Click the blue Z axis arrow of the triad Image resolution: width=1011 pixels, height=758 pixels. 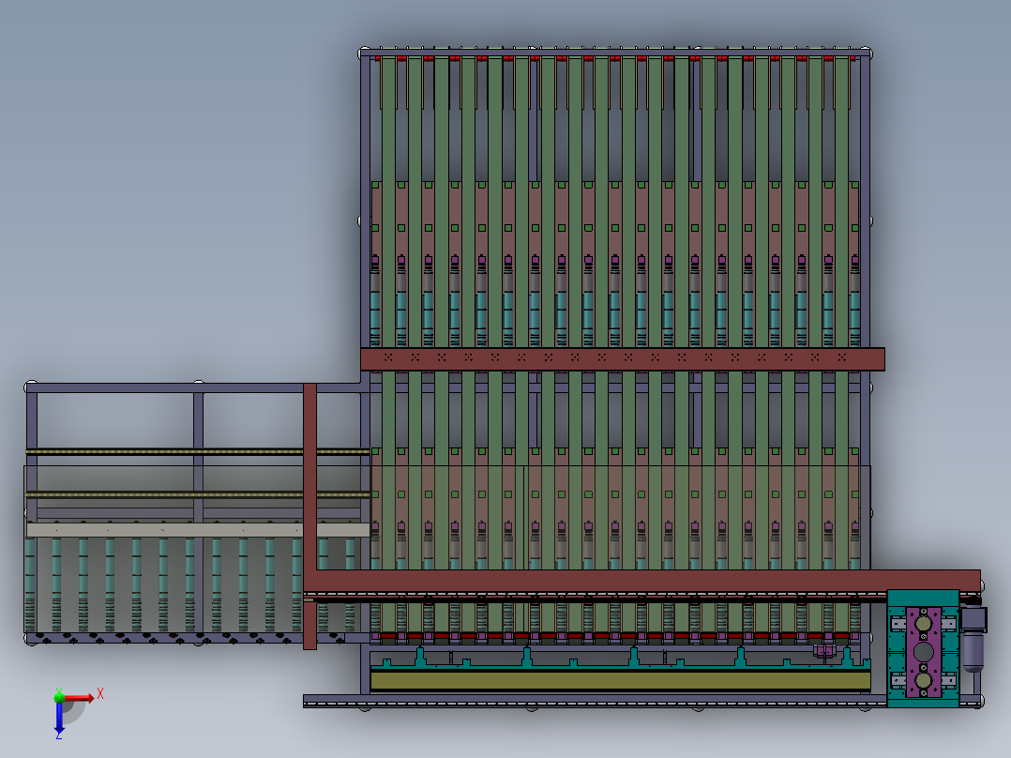click(x=59, y=718)
